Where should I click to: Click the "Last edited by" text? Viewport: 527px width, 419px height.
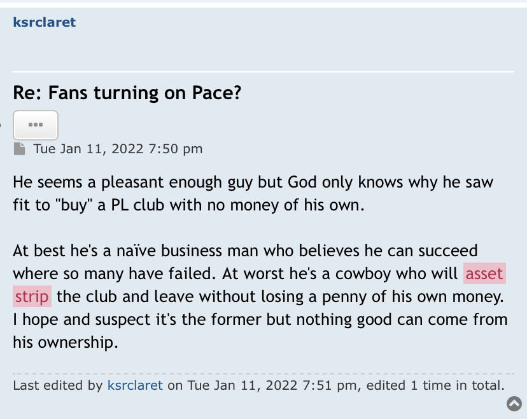click(58, 385)
